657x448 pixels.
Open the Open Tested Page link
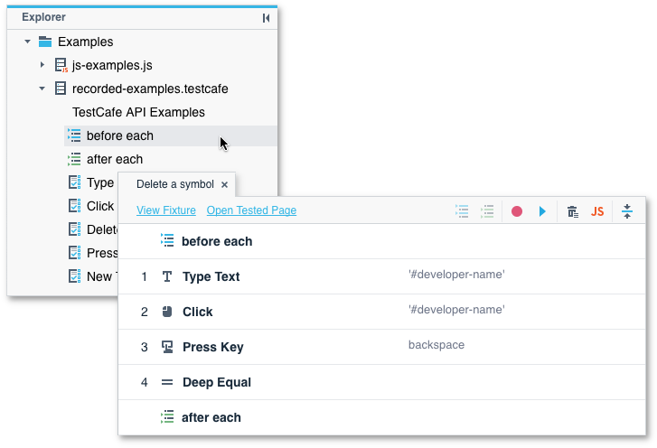tap(251, 210)
